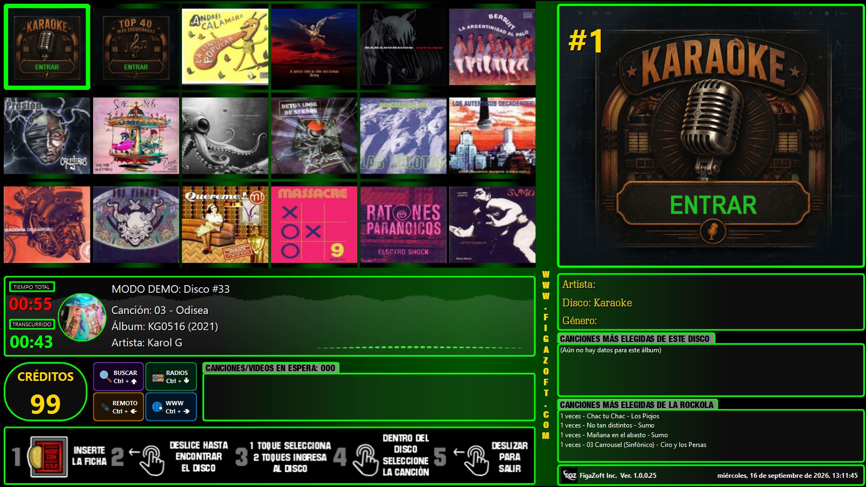Screen dimensions: 866x487
Task: Click 'Canción: 03 - Odisea' text
Action: 160,310
